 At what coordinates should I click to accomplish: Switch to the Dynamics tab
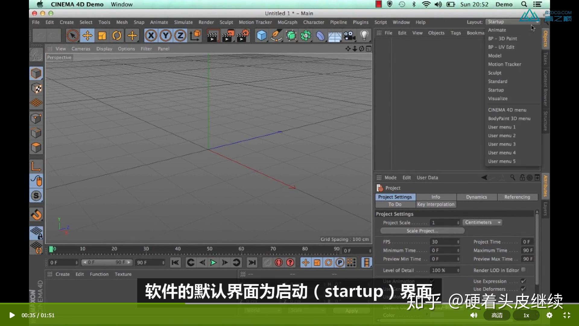(476, 197)
